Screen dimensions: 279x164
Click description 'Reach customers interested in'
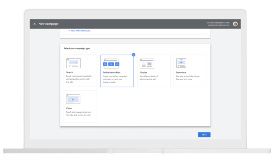[79, 76]
